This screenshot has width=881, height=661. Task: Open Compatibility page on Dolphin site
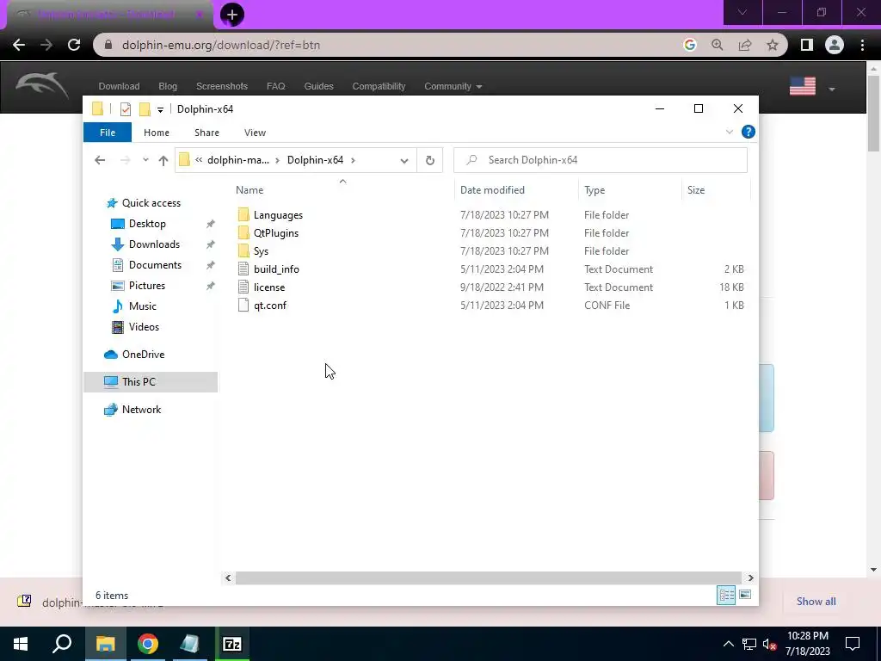[379, 87]
